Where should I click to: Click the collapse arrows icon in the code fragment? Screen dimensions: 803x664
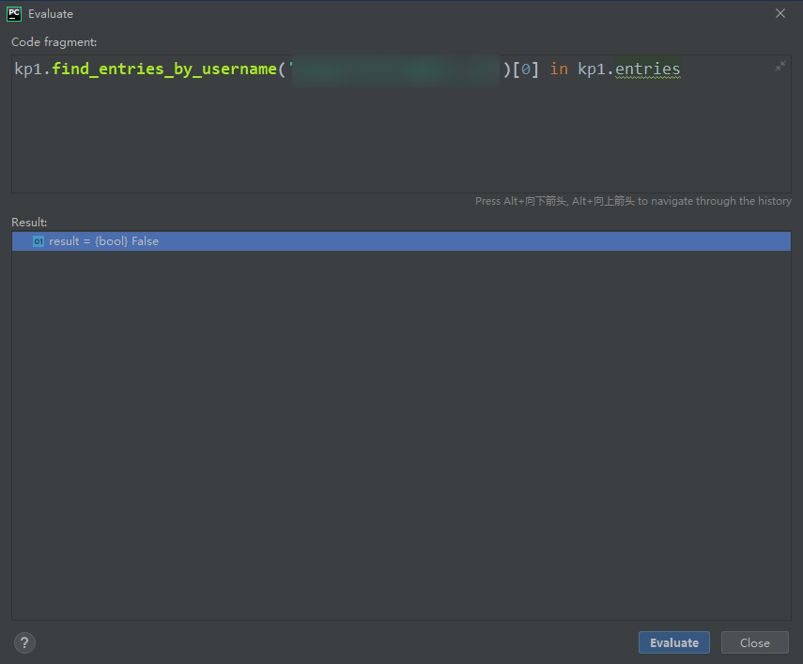point(780,66)
